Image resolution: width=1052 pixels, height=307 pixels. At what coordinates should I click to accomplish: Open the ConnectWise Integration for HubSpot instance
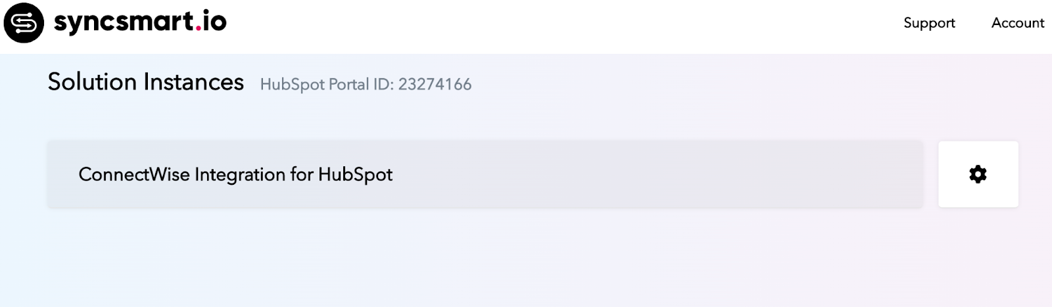[235, 175]
